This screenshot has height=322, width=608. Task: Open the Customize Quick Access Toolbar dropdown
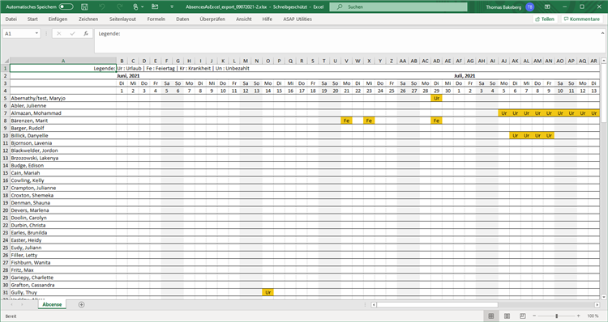(172, 7)
